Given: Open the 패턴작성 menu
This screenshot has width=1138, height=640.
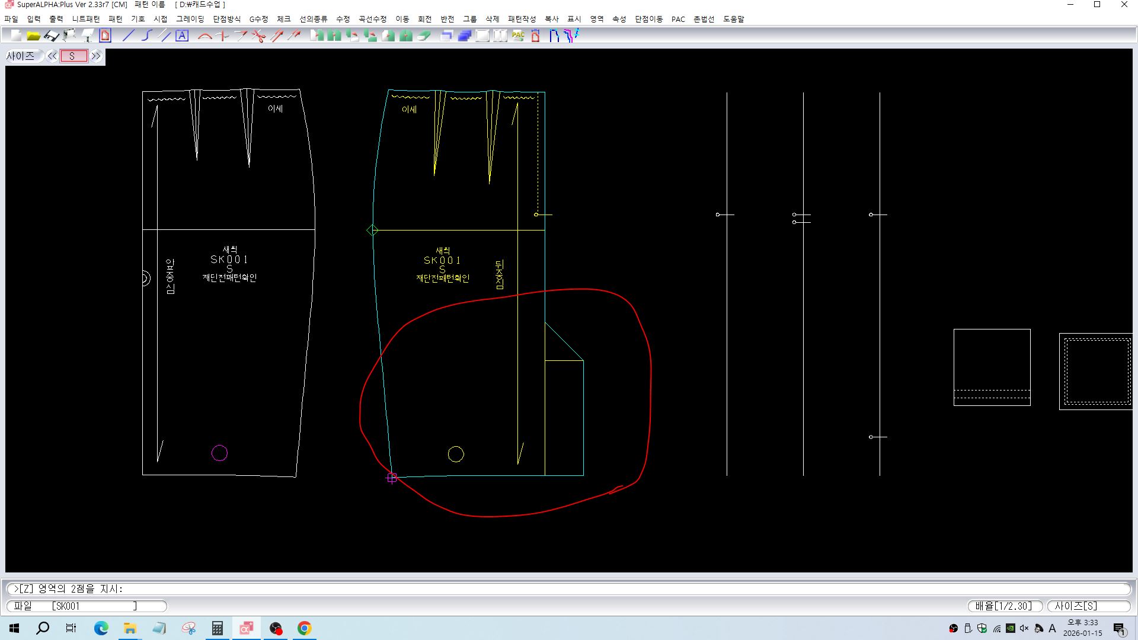Looking at the screenshot, I should 522,19.
